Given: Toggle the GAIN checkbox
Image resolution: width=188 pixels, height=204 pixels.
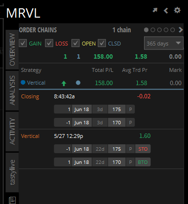Looking at the screenshot, I should (23, 43).
